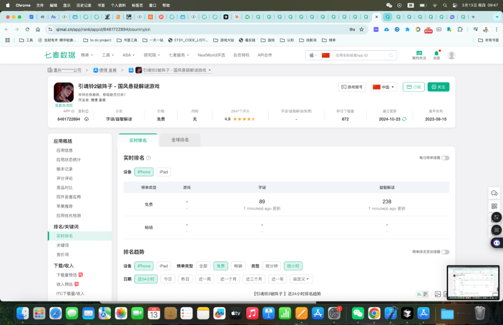
Task: Save the trend chart as an image
Action: (437, 294)
